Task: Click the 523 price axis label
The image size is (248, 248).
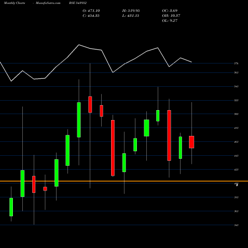Action: (x=236, y=100)
